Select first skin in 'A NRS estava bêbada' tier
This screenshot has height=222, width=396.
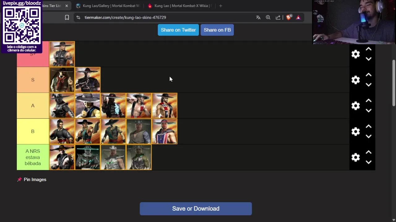tap(62, 157)
